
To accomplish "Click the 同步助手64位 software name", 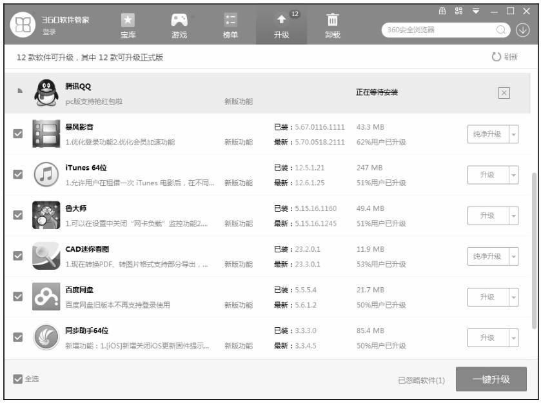I will [x=87, y=331].
